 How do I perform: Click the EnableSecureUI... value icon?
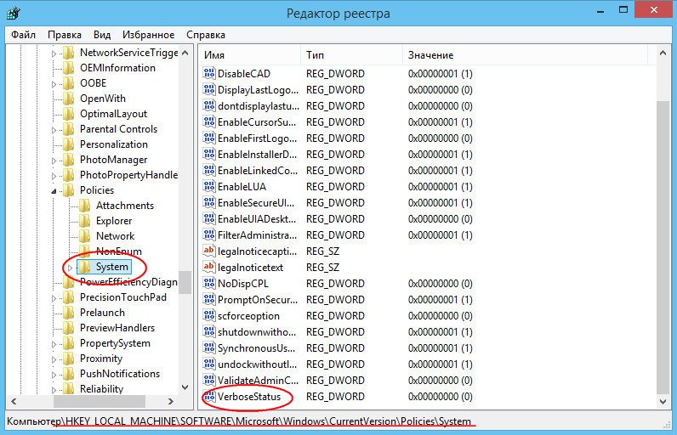point(209,202)
